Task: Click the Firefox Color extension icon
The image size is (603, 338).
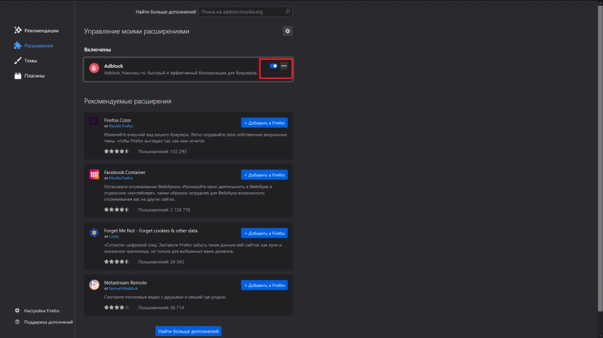Action: click(94, 122)
